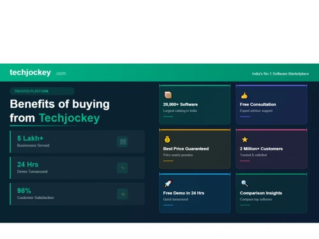Click the Quick turnaround text
Viewport: 319px width, 239px height.
[175, 199]
